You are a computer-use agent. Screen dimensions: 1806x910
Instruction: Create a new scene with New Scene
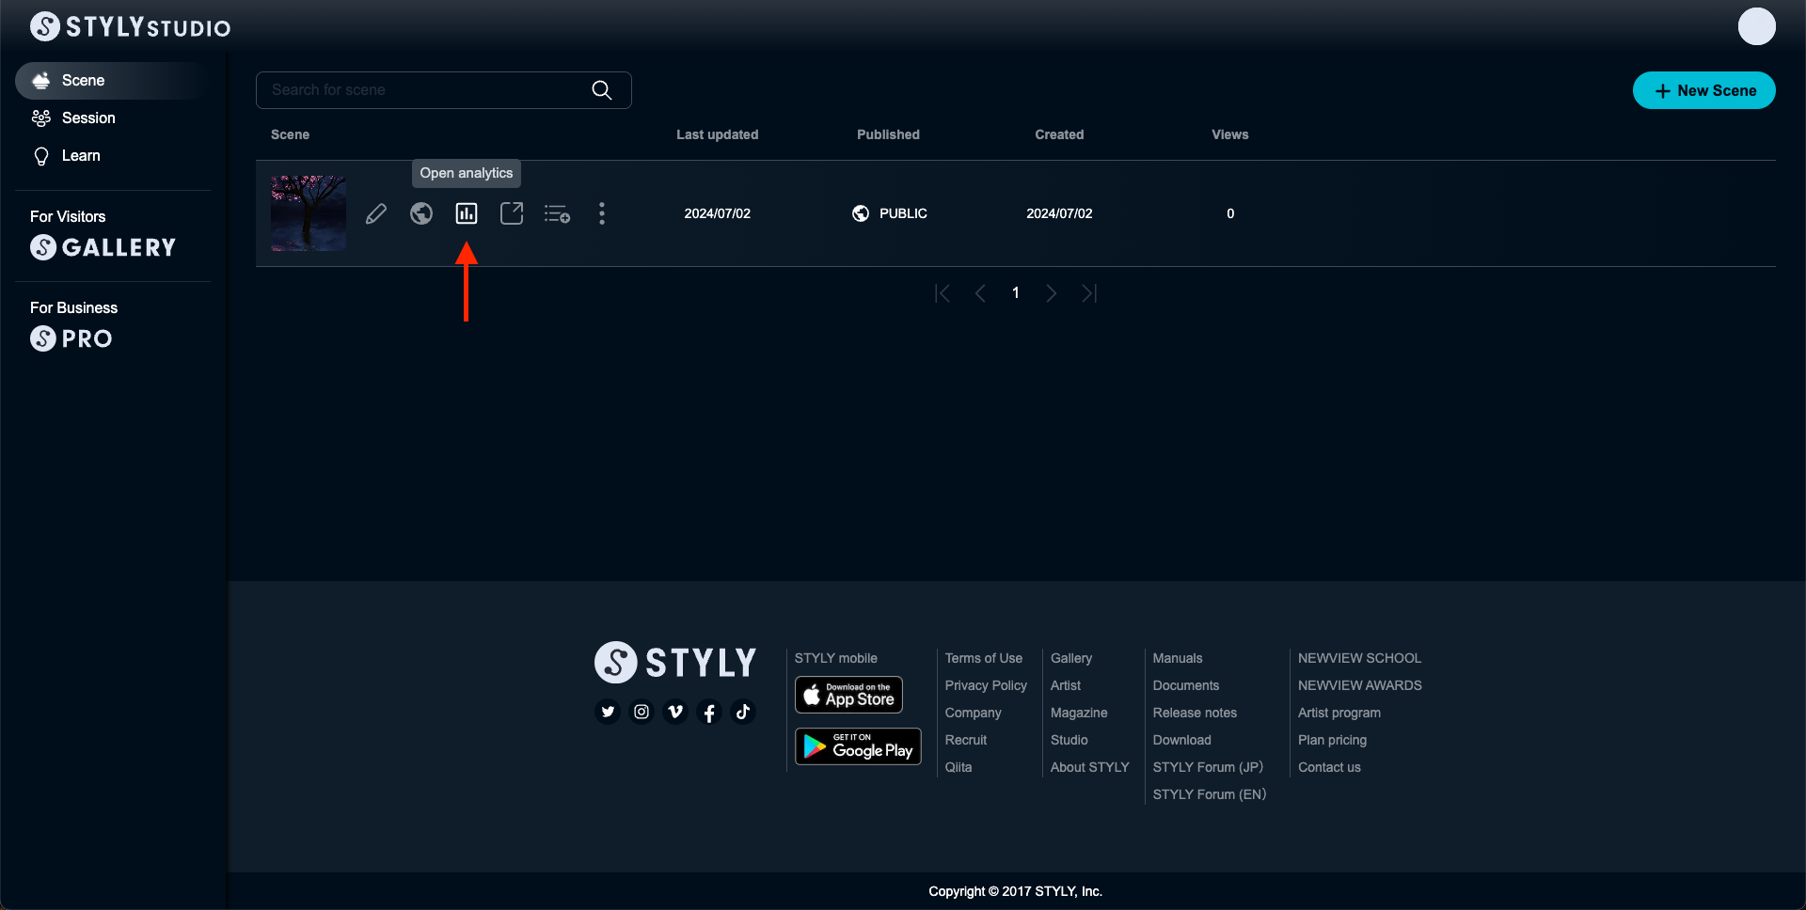coord(1703,90)
